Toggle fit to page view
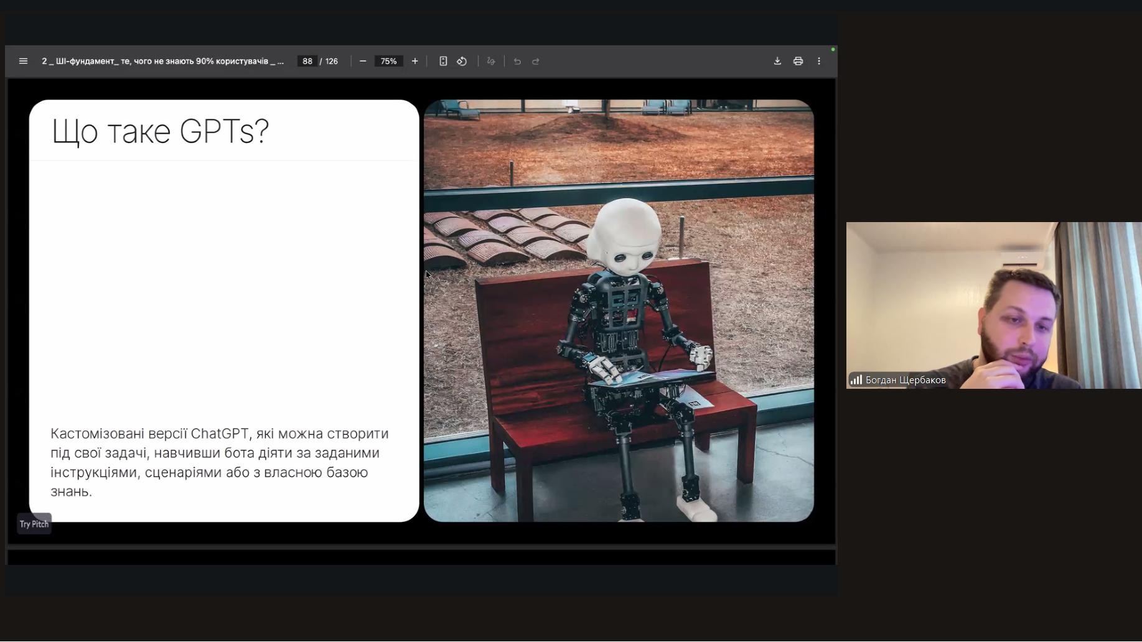This screenshot has width=1142, height=642. coord(443,61)
